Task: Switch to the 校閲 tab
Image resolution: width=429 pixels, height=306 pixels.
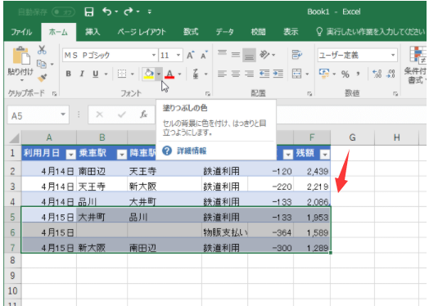Action: pos(258,32)
